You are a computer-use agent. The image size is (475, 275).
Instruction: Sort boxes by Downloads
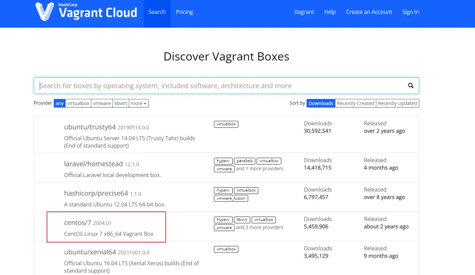pyautogui.click(x=321, y=103)
